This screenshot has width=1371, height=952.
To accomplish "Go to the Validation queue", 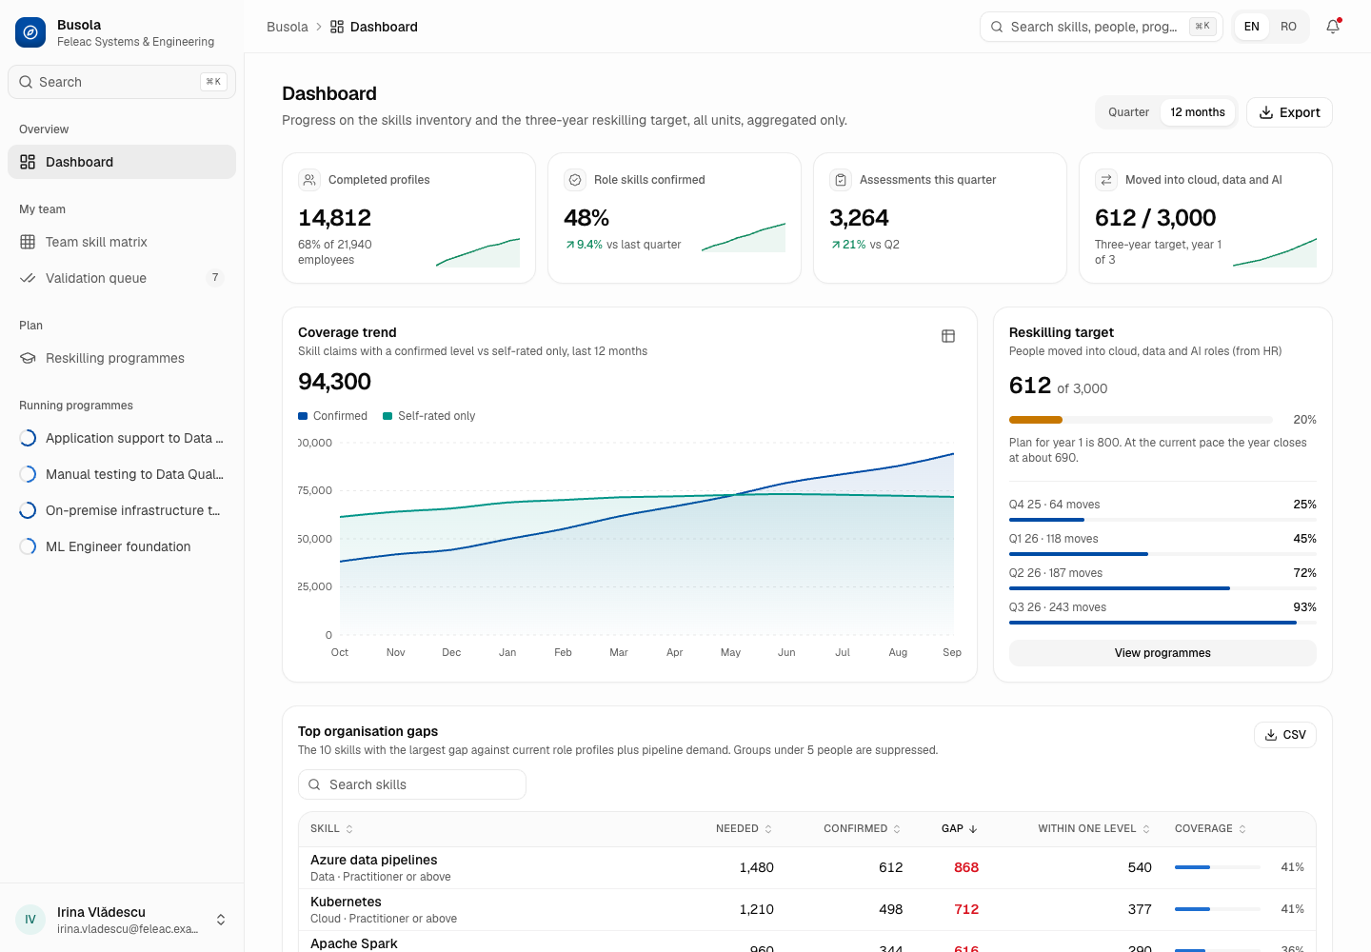I will (122, 278).
